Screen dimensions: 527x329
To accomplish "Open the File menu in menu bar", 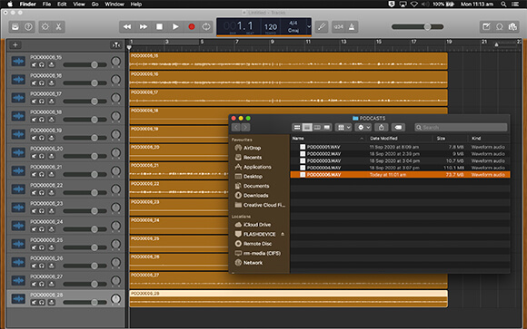I will pos(46,4).
